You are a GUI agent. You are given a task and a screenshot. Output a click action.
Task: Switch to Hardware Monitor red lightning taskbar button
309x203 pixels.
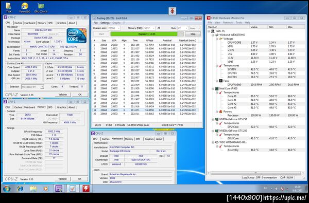(x=86, y=189)
